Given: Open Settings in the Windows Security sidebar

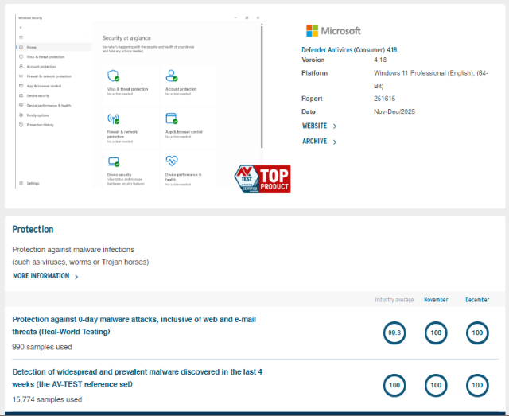Looking at the screenshot, I should pos(33,183).
